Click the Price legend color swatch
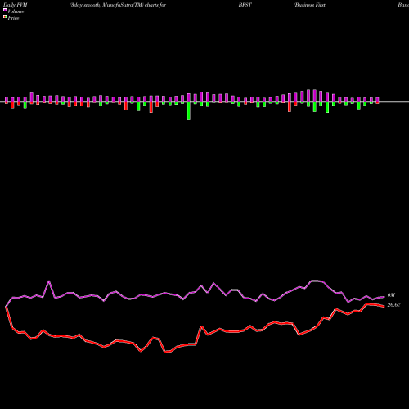409x409 pixels. pos(5,17)
